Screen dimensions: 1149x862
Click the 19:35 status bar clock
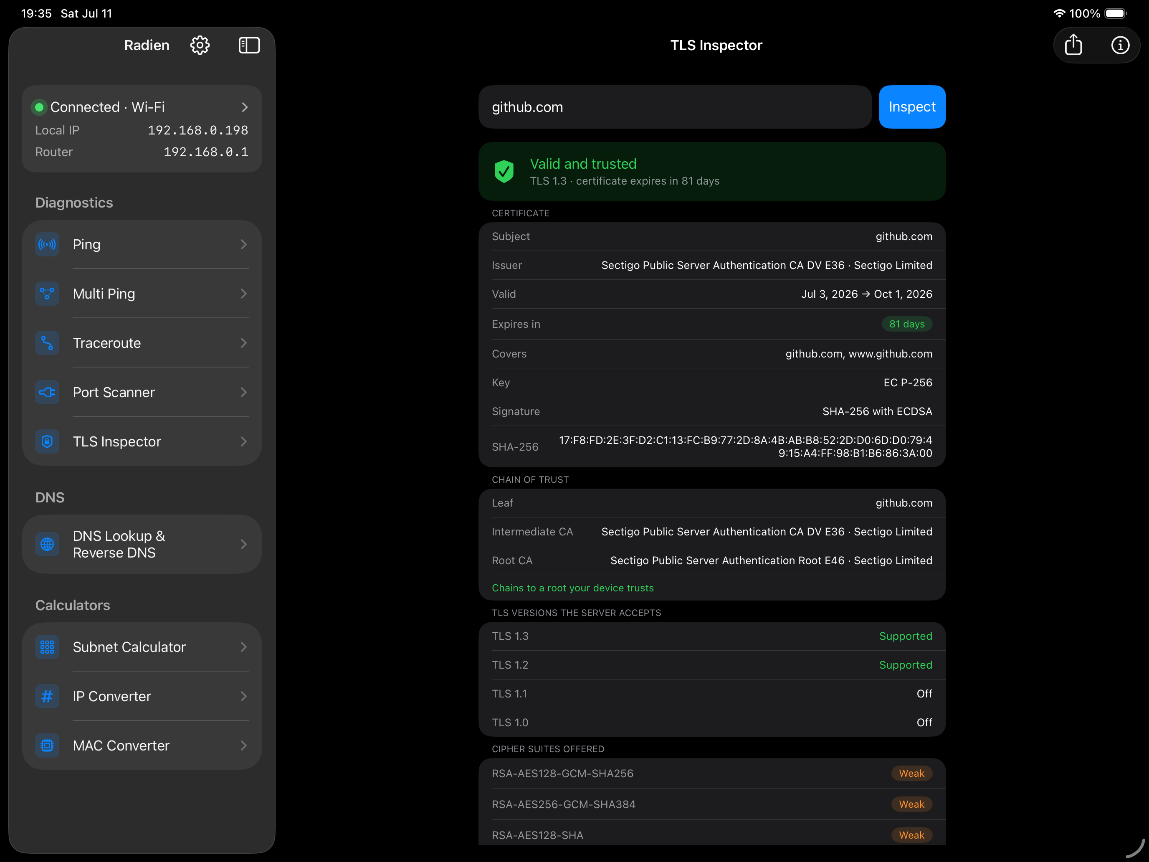pyautogui.click(x=36, y=13)
